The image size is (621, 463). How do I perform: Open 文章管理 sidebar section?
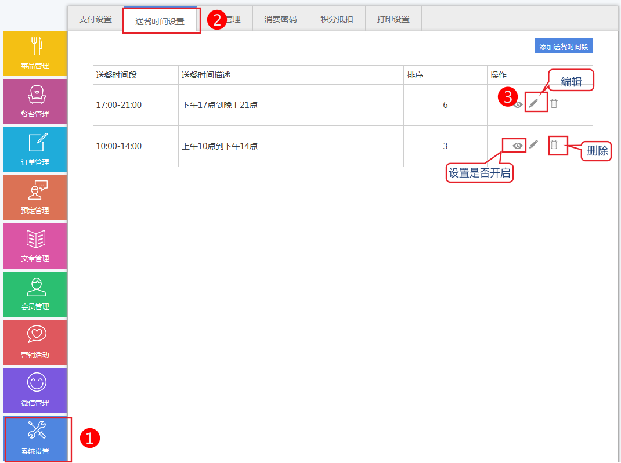pyautogui.click(x=35, y=246)
